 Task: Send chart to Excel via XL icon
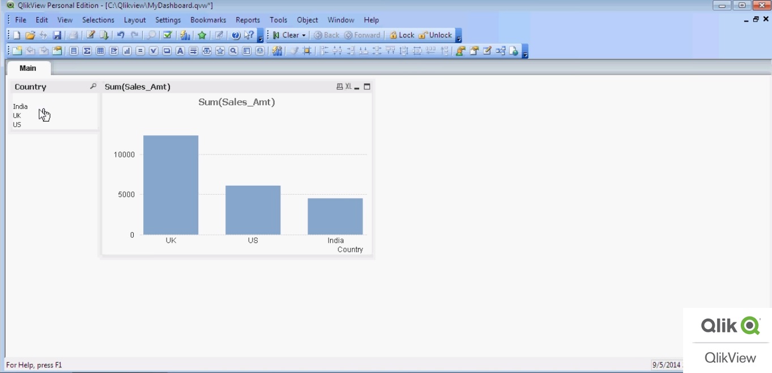[x=348, y=87]
